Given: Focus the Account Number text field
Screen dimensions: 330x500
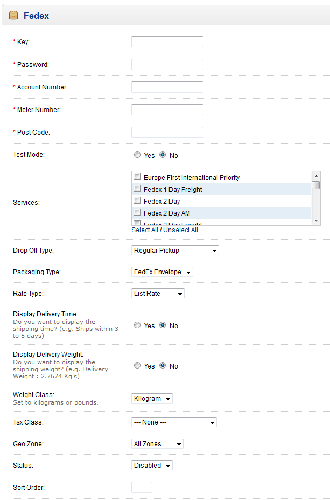Looking at the screenshot, I should click(167, 87).
